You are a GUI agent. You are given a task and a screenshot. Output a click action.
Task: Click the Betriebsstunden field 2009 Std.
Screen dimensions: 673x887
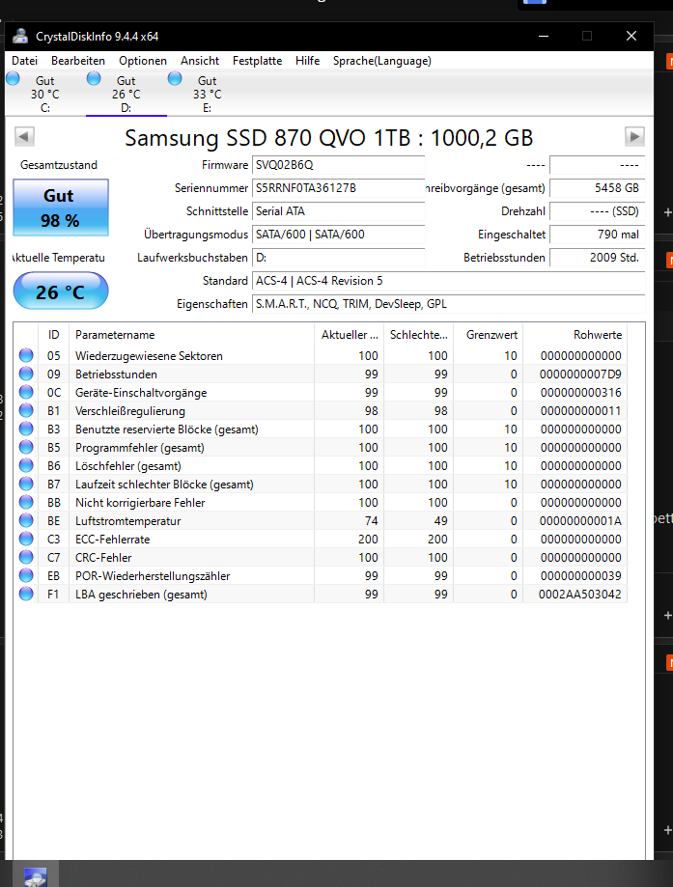point(597,258)
